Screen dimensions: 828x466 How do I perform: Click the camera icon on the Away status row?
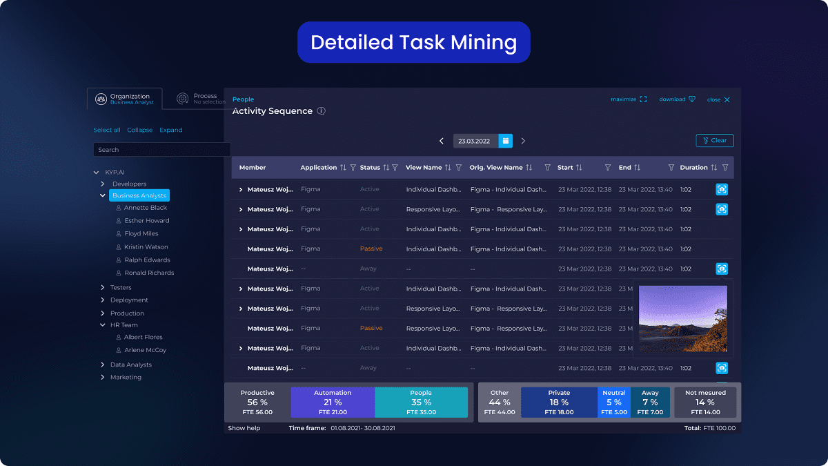click(722, 269)
